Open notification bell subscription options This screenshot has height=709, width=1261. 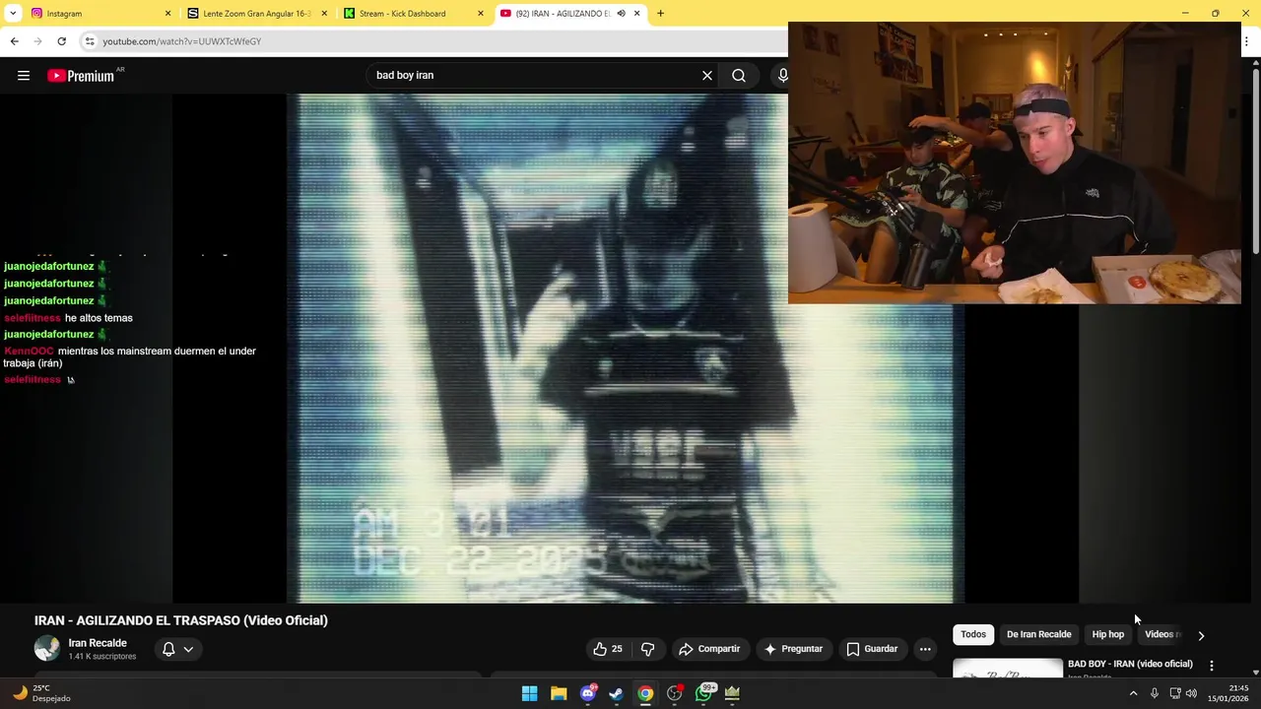click(177, 649)
